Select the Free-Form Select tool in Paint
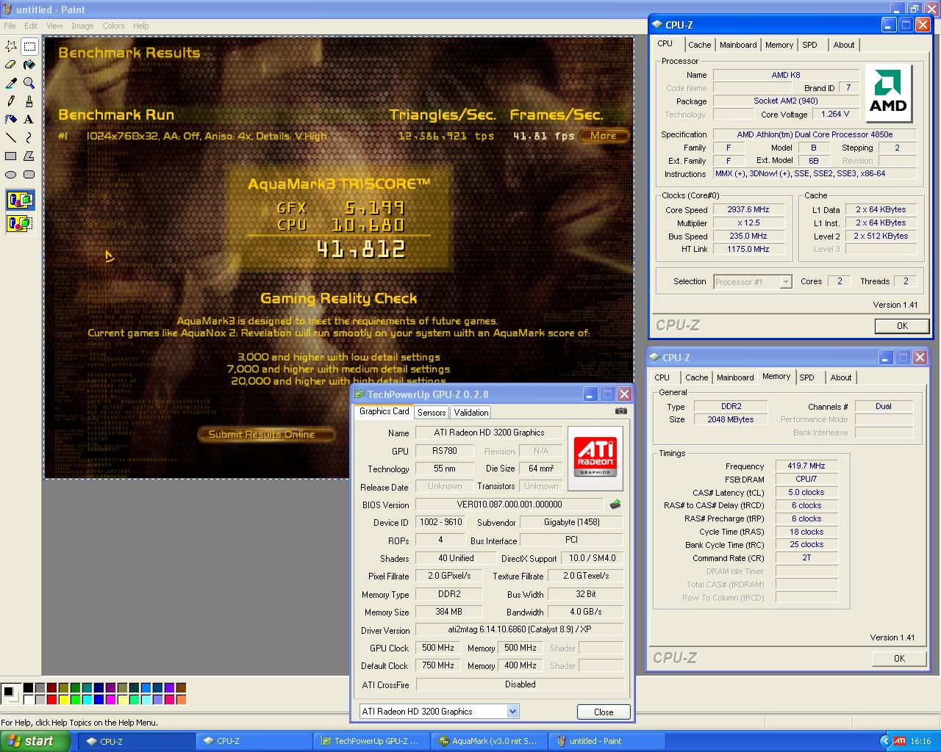This screenshot has width=941, height=752. coord(11,46)
